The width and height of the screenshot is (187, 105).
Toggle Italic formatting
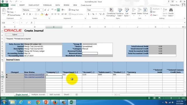(27, 14)
